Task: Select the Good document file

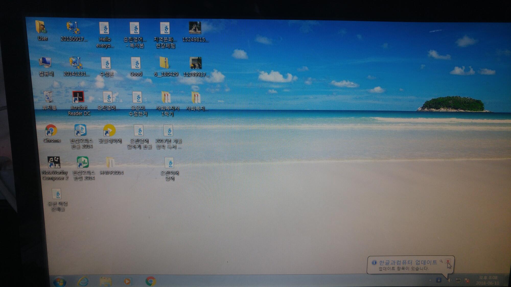Action: (x=136, y=64)
